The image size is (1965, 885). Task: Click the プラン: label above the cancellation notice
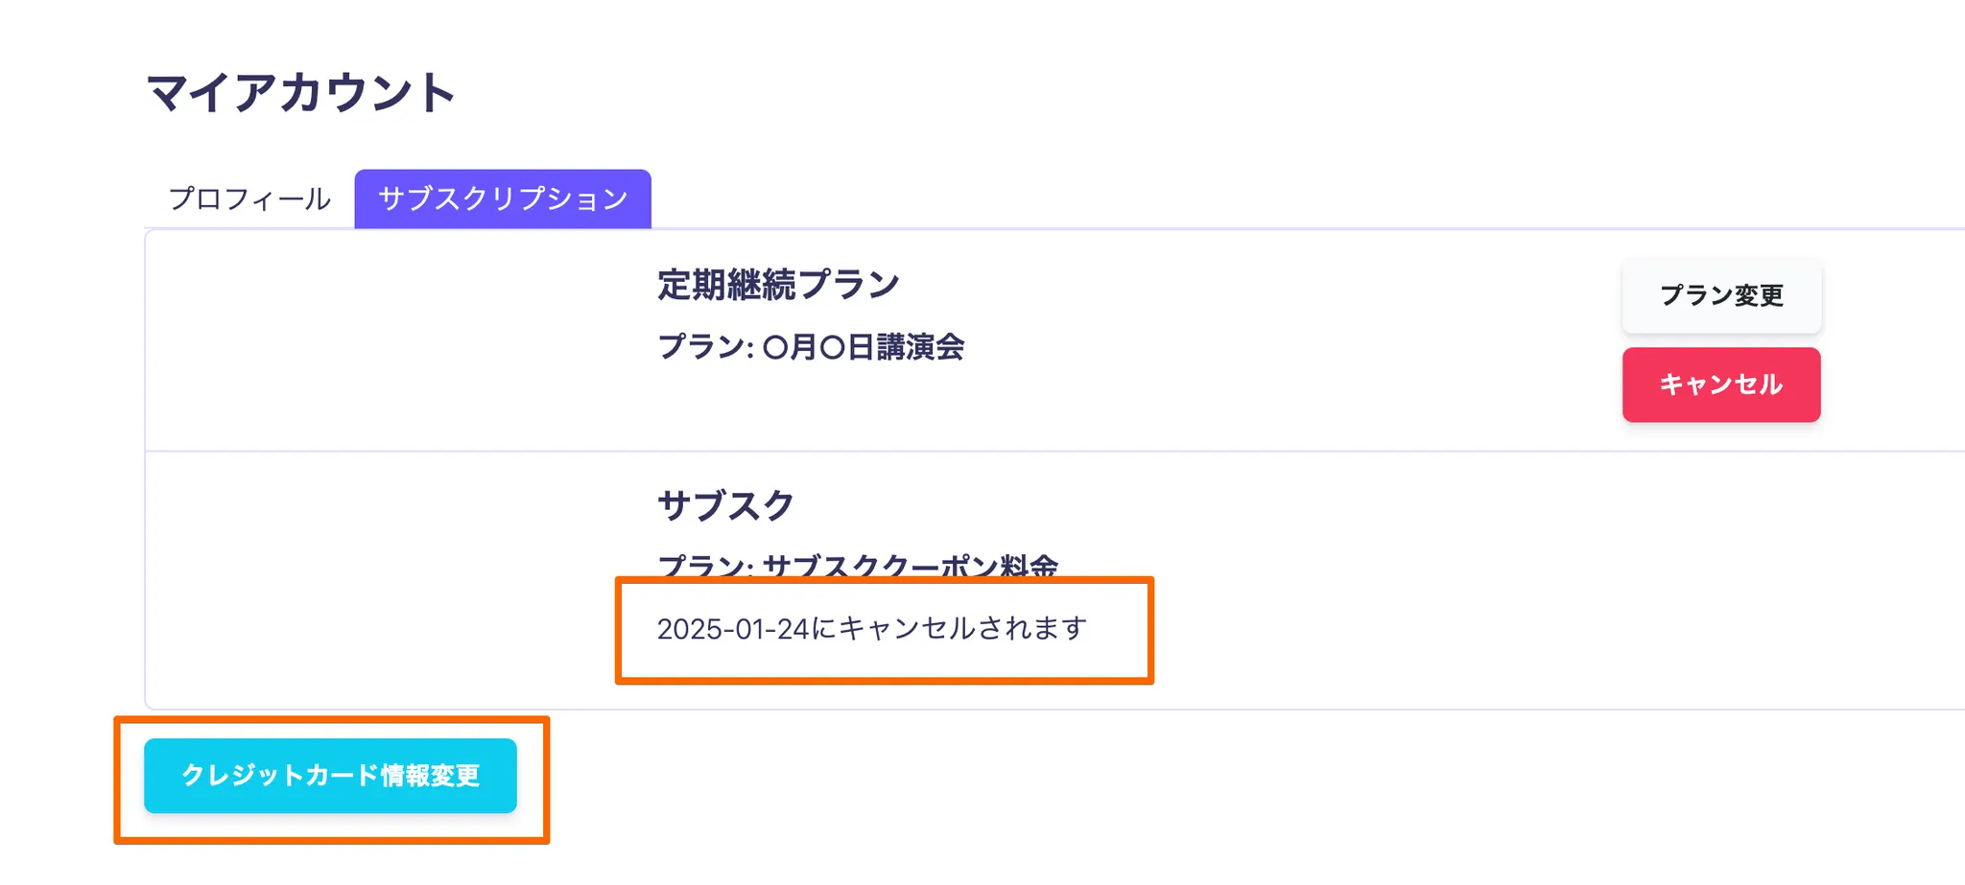point(705,565)
